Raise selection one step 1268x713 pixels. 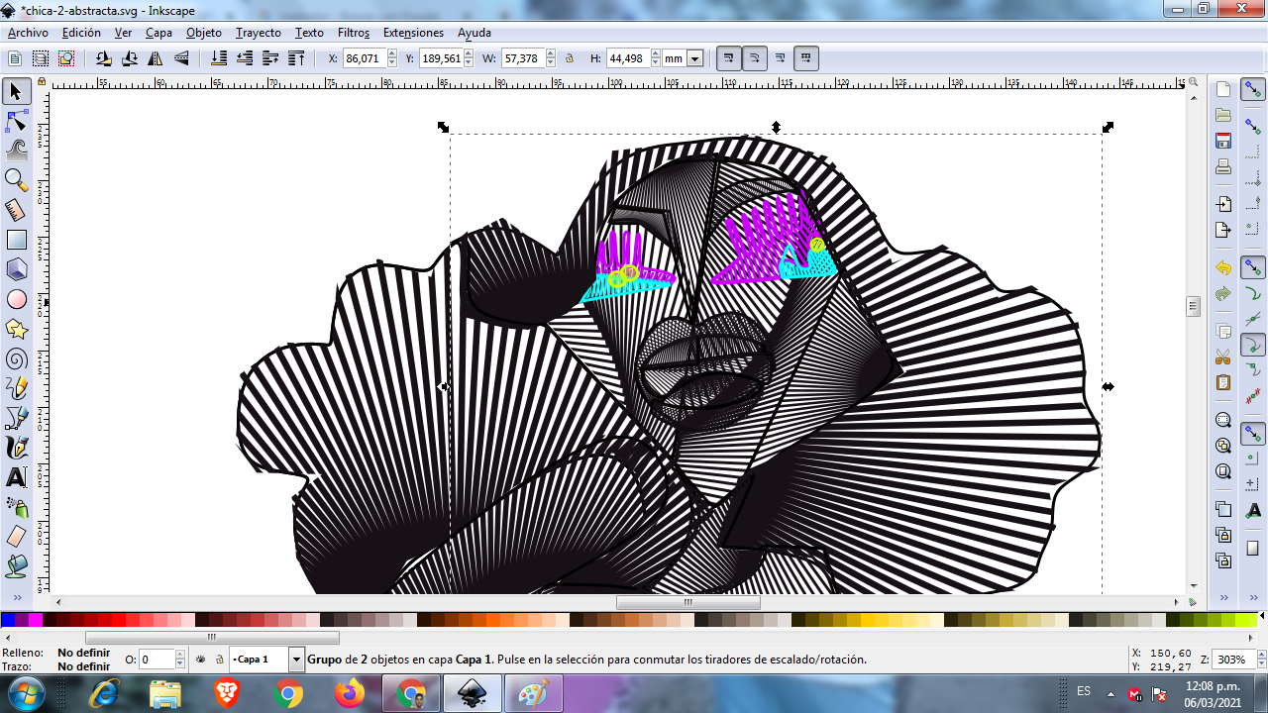click(270, 58)
